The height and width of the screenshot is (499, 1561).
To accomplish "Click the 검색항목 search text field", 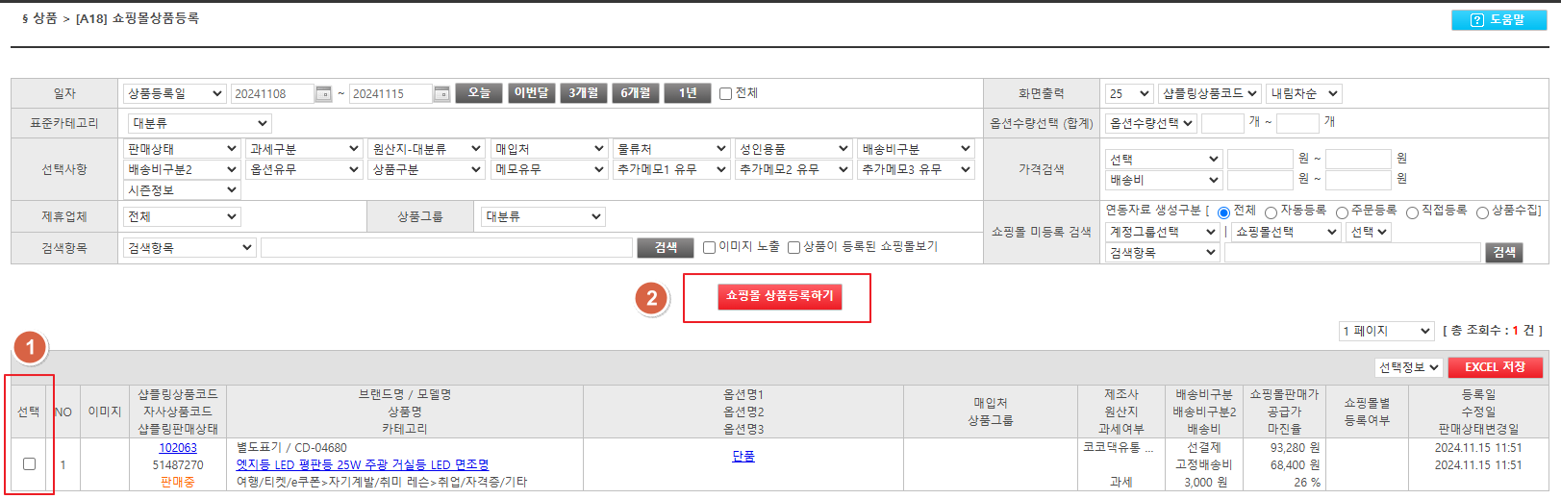I will click(446, 248).
